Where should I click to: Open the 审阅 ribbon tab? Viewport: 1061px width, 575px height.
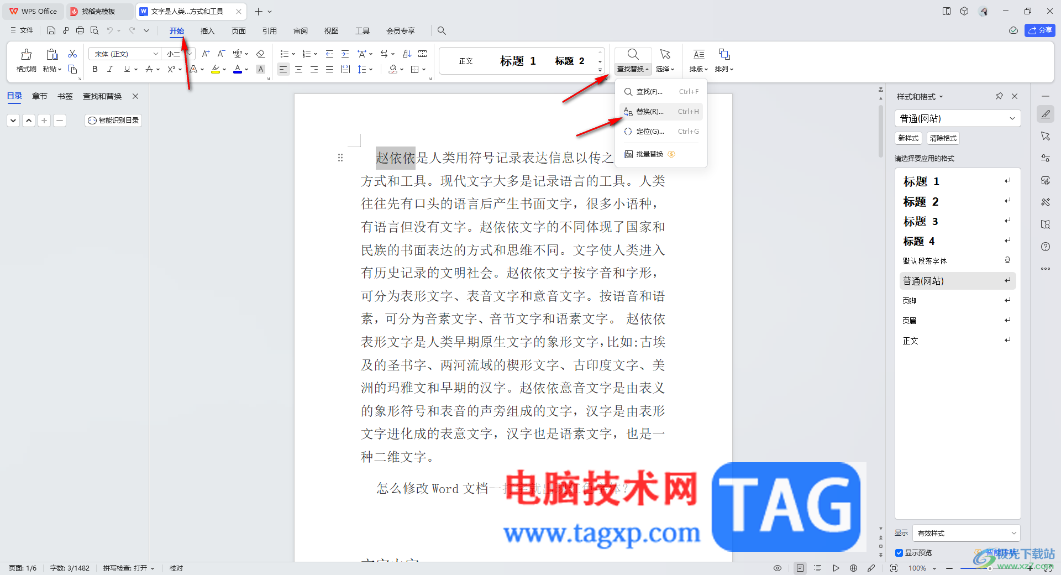(x=301, y=31)
